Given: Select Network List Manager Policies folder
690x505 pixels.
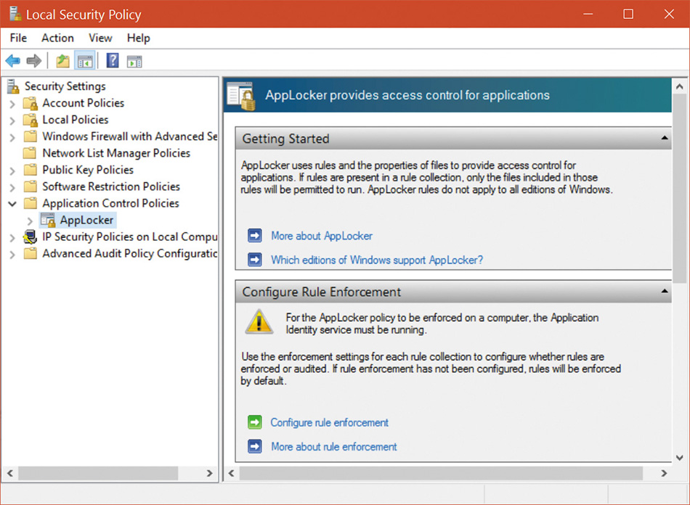Looking at the screenshot, I should 115,153.
